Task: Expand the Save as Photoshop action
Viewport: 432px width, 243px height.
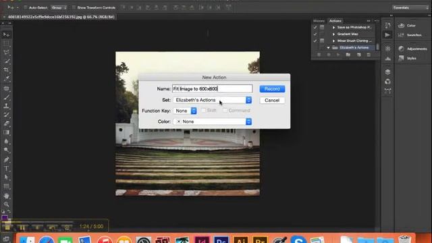Action: tap(333, 28)
